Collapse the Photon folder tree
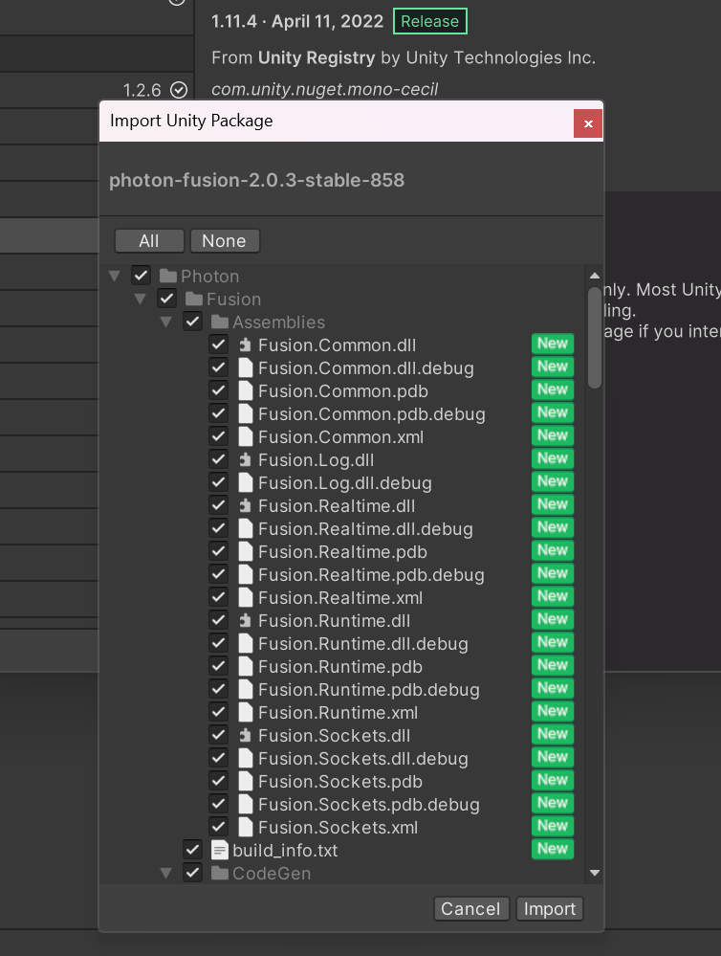 pos(115,277)
